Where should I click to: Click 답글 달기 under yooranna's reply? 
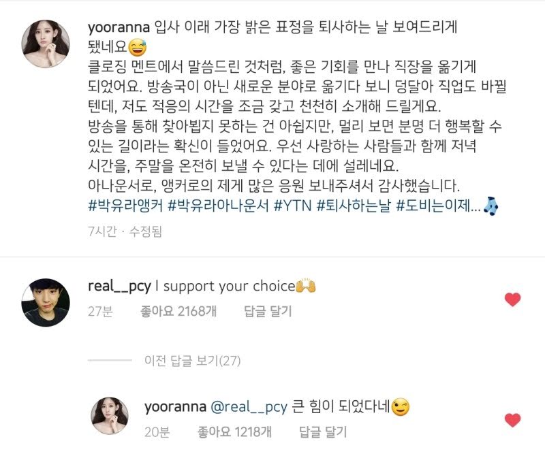click(x=323, y=432)
